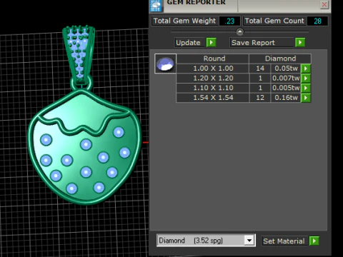The width and height of the screenshot is (343, 257).
Task: Apply Set Material with its green arrow
Action: pos(314,241)
